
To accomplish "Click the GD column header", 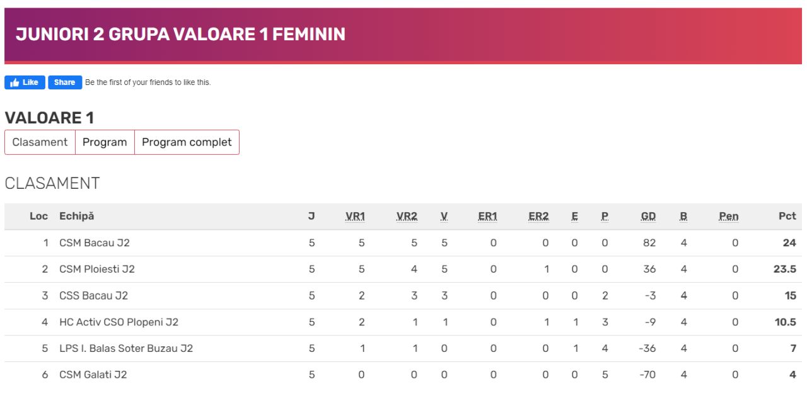I will click(x=648, y=217).
